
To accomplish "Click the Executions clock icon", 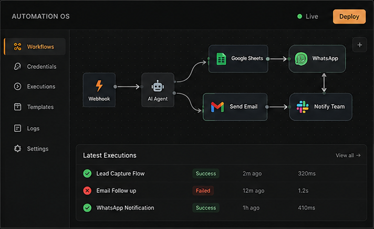I will tap(17, 86).
